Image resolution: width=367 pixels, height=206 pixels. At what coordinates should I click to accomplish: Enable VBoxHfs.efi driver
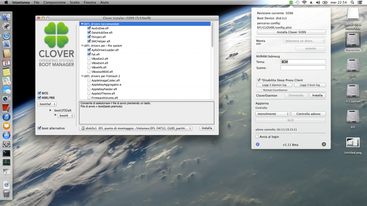89,67
